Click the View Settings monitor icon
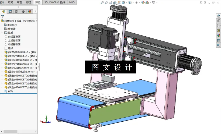This screenshot has height=134, width=221. point(154,2)
